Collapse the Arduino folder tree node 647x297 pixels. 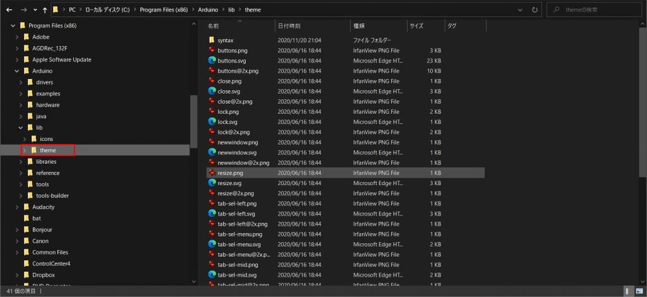pyautogui.click(x=17, y=71)
